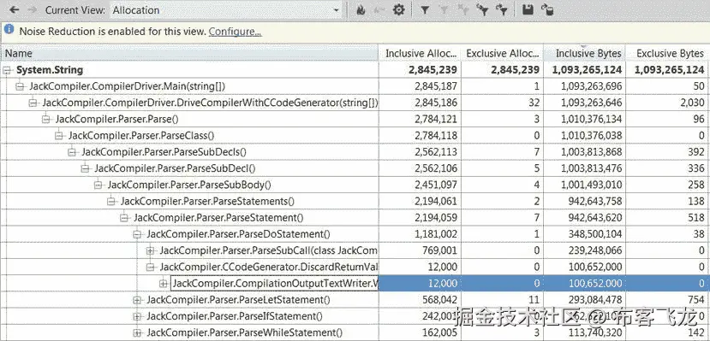Select the JackCompiler.Parser.ParseLetStatement() row

click(355, 300)
